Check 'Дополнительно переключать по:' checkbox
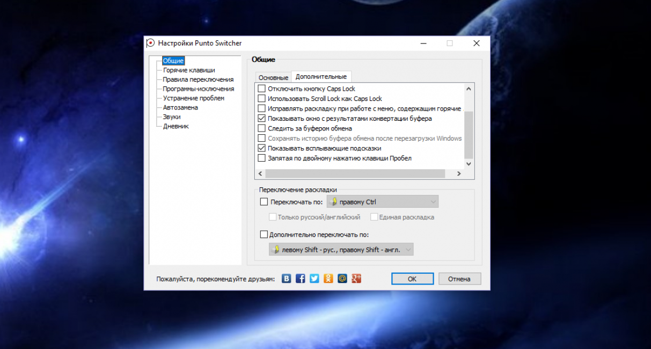651x349 pixels. point(264,234)
